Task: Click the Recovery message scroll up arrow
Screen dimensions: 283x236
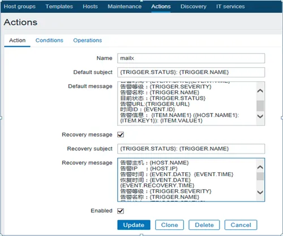Action: 260,167
